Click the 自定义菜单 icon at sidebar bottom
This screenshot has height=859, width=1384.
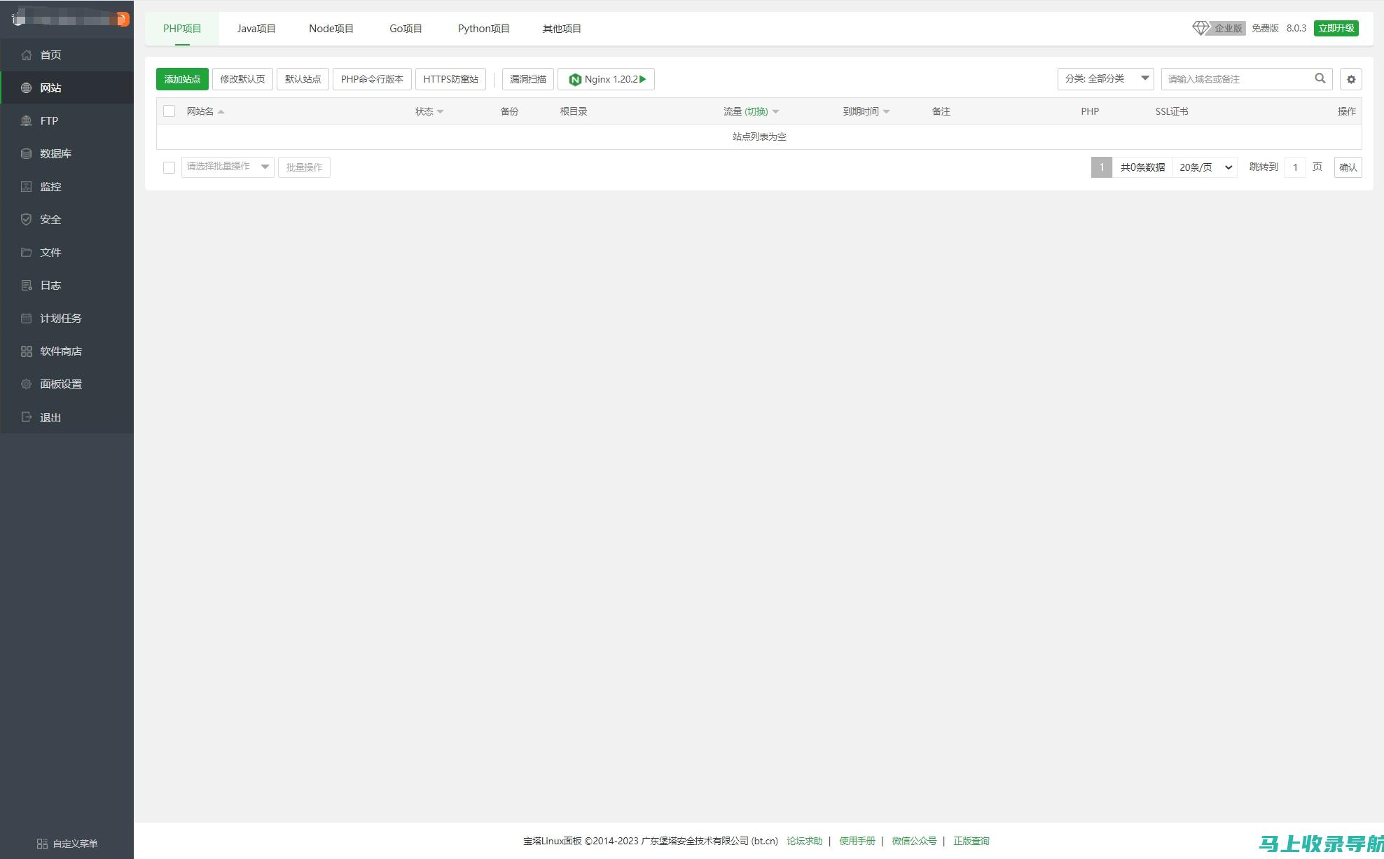coord(42,844)
